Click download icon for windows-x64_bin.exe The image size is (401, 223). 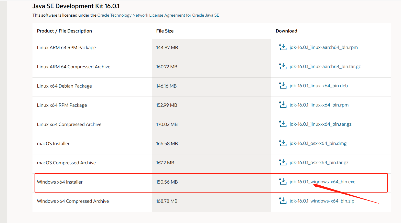283,182
